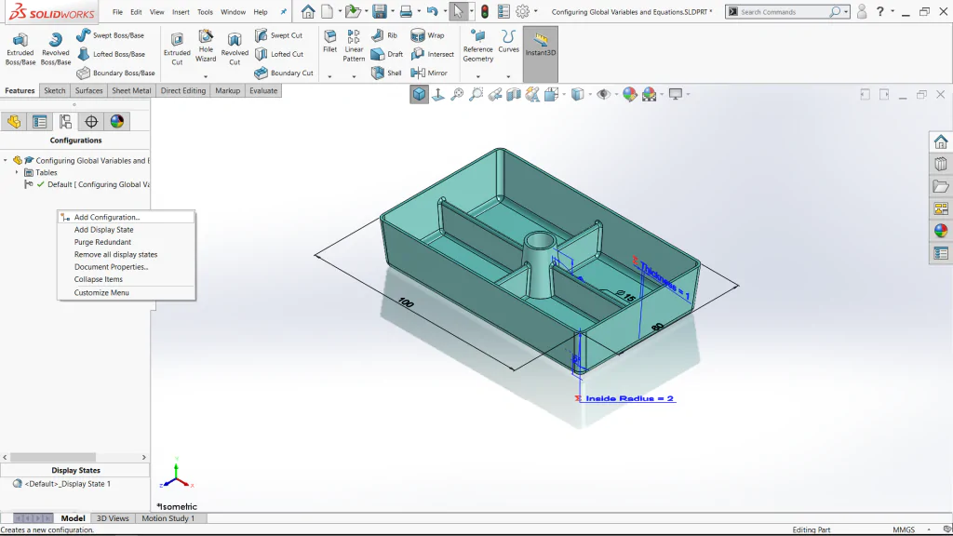Open the FeatureManager design tree tab

pos(14,122)
